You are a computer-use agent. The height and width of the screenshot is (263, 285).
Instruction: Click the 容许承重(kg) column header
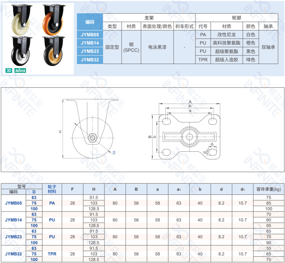click(x=269, y=189)
